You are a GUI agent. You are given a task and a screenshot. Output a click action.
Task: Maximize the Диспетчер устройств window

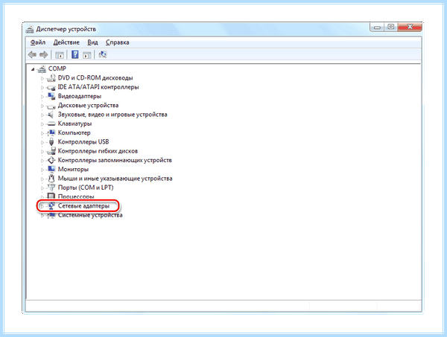coord(391,27)
